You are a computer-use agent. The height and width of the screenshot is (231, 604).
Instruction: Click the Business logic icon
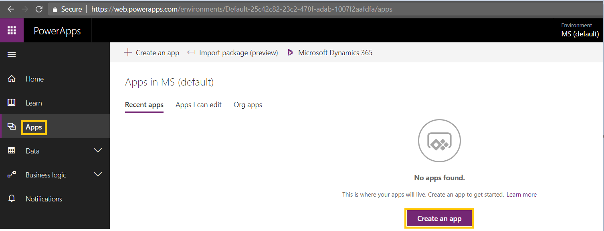(x=12, y=175)
